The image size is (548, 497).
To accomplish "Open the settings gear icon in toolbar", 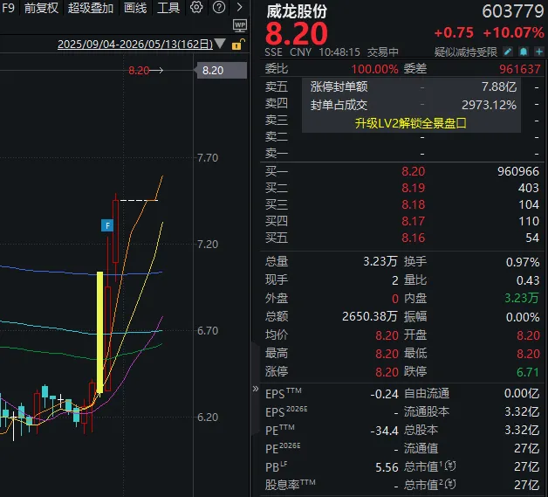I will (196, 7).
